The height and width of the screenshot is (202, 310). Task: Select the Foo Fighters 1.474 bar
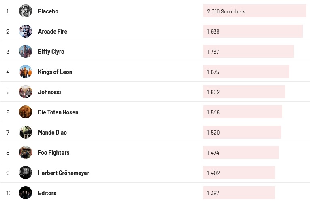tap(241, 153)
